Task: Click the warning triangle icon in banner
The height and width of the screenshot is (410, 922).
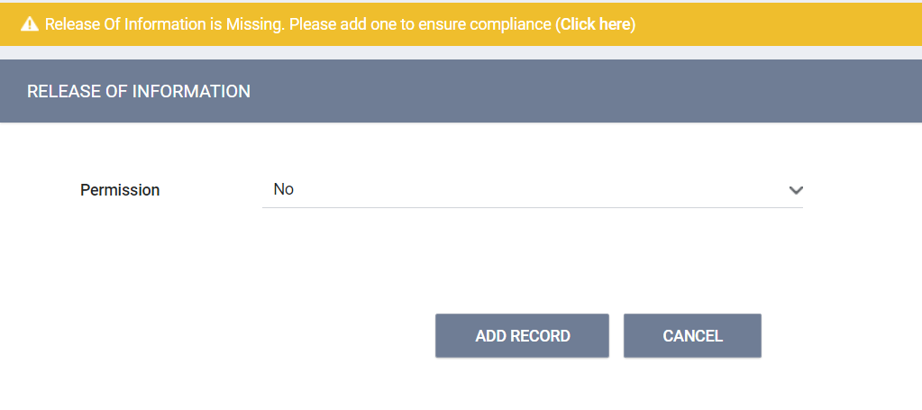Action: point(29,24)
